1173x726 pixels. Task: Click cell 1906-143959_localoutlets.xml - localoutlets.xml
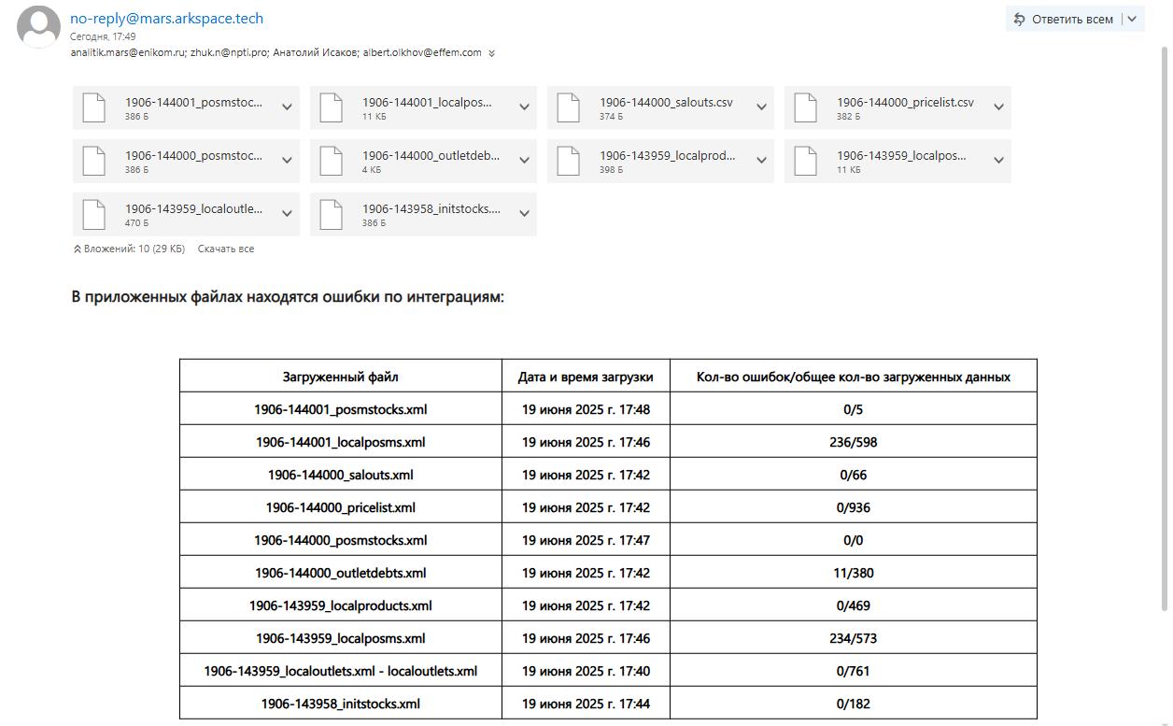341,671
